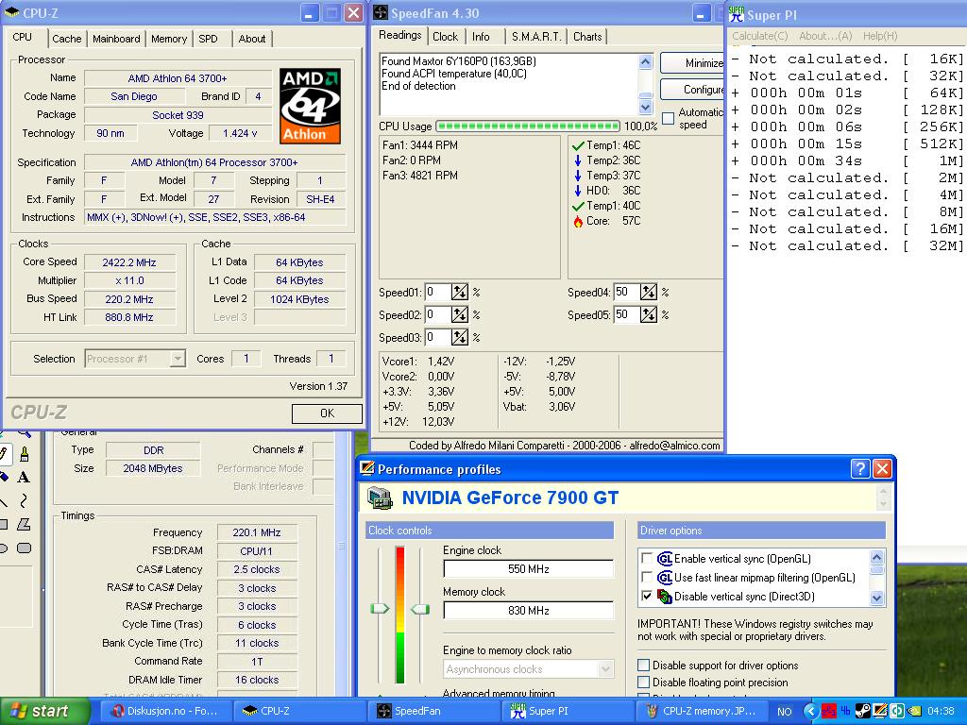The image size is (967, 725).
Task: Click the flame icon beside Core temperature
Action: click(577, 221)
